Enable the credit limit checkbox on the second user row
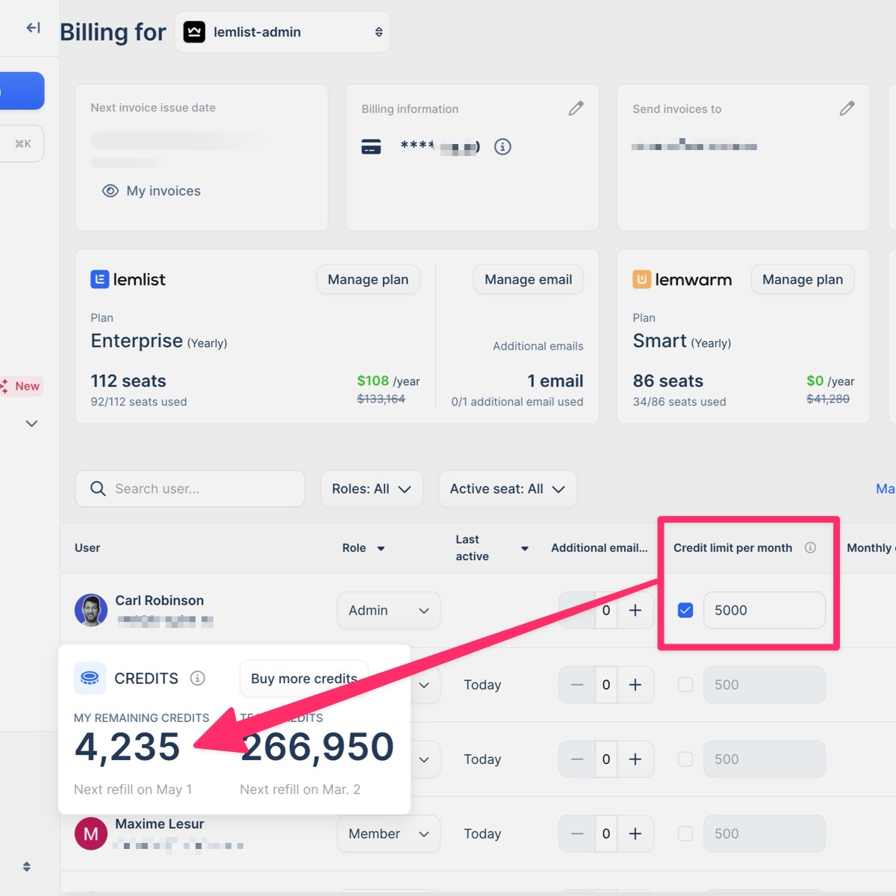Screen dimensions: 896x896 click(685, 685)
